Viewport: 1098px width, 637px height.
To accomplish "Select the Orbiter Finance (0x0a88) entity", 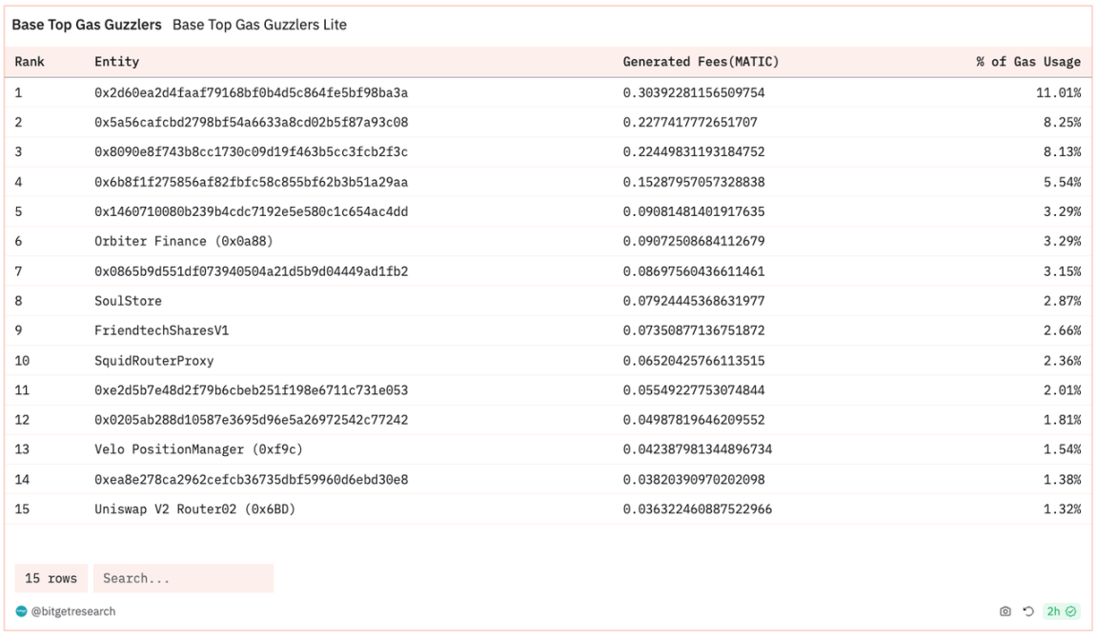I will [183, 241].
